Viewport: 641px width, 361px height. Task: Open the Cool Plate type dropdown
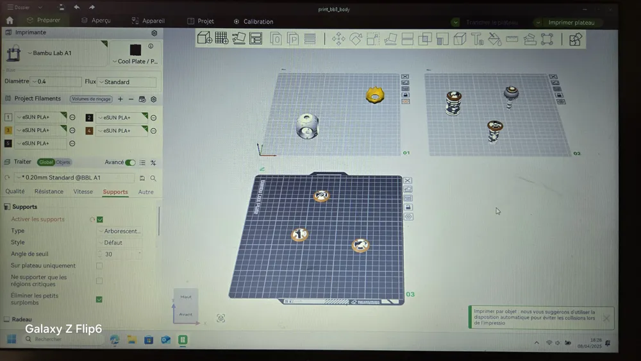click(135, 62)
